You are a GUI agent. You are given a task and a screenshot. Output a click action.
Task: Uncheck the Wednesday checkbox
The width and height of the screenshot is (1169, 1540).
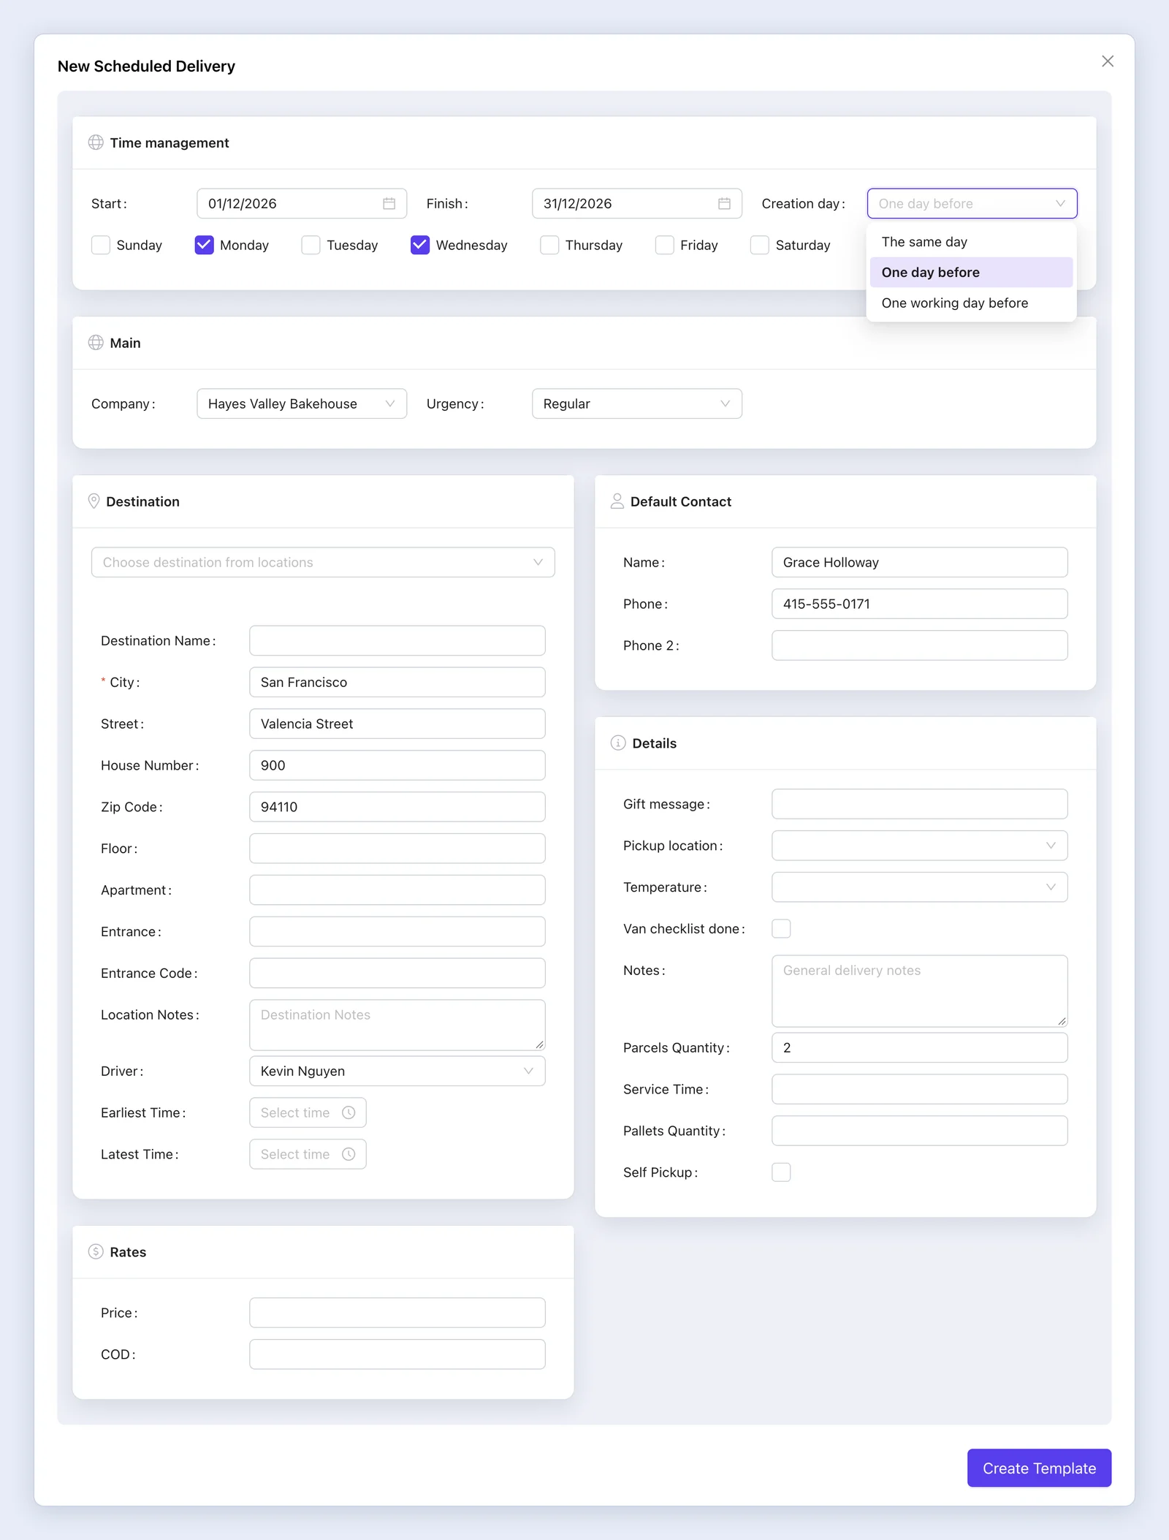pyautogui.click(x=420, y=245)
